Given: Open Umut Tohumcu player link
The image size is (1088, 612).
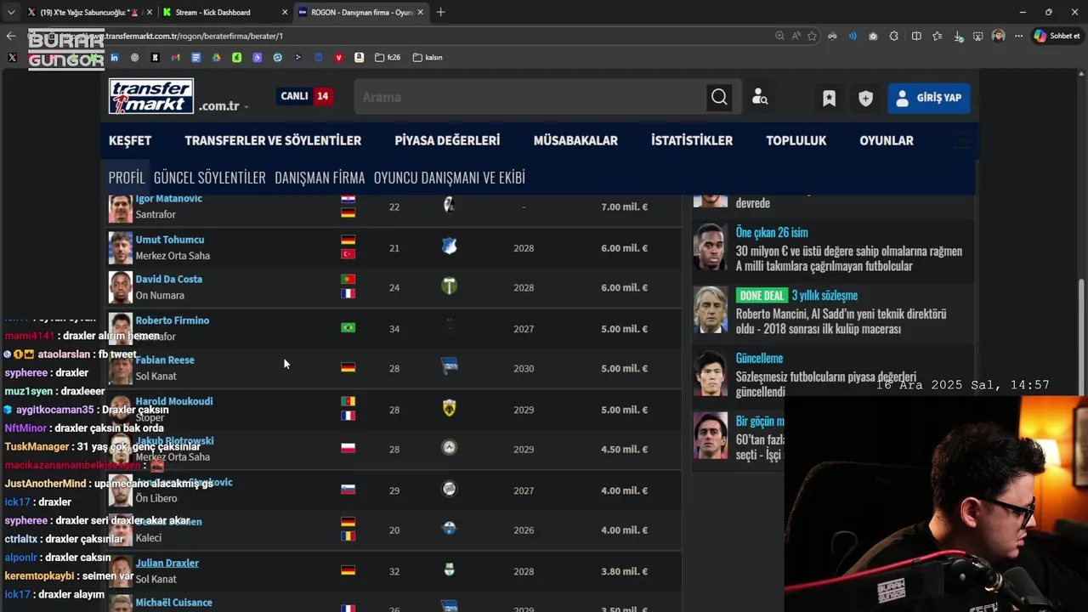Looking at the screenshot, I should [170, 240].
